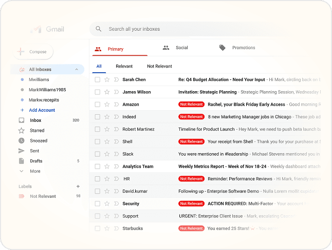Star the Robert Martinez email
This screenshot has width=332, height=250.
click(107, 129)
